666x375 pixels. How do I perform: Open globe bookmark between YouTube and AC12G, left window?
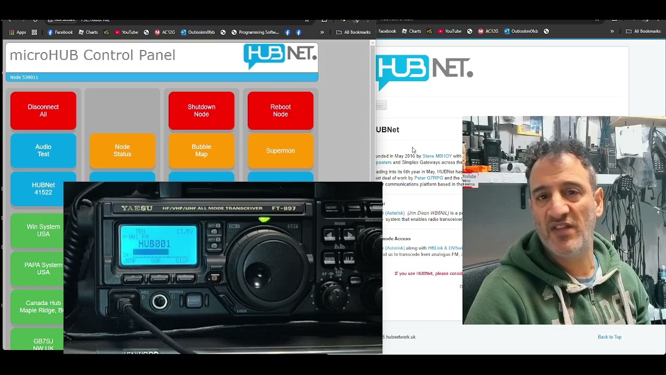point(146,32)
